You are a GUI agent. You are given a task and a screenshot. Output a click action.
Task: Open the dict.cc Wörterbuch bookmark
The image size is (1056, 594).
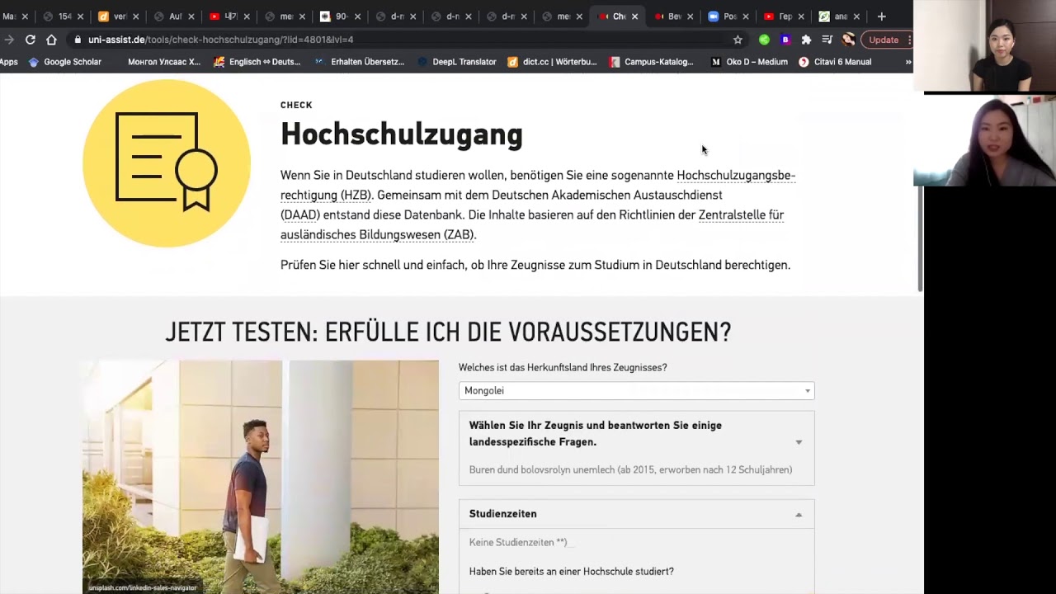point(552,62)
